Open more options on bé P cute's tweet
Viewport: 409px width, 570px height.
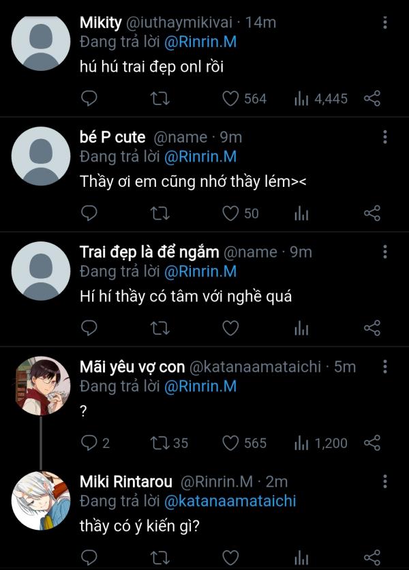[x=385, y=138]
